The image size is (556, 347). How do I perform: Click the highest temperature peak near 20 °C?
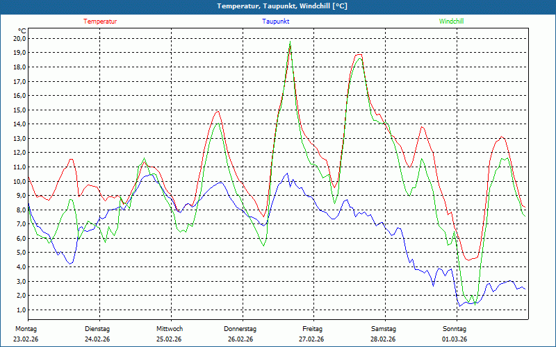290,43
